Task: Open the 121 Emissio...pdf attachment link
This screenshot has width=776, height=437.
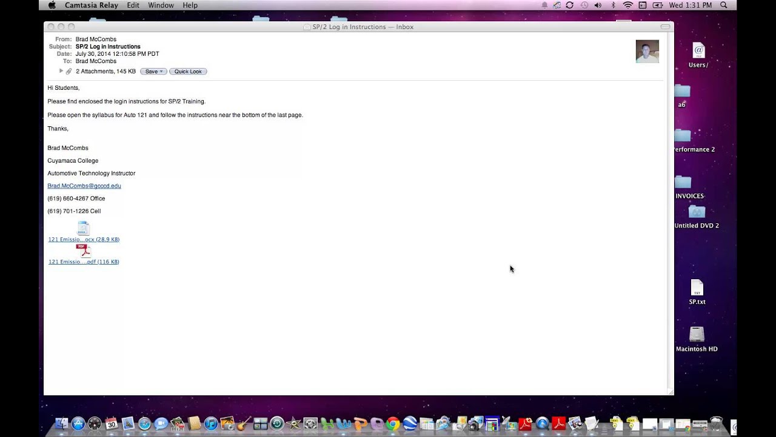Action: tap(84, 262)
